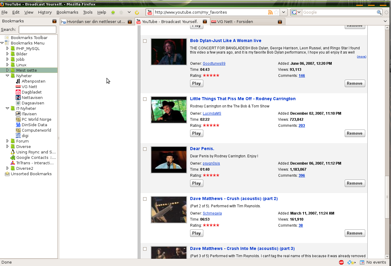Close the YouTube - Broadcast Yourself tab
Image resolution: width=391 pixels, height=266 pixels.
pos(205,22)
